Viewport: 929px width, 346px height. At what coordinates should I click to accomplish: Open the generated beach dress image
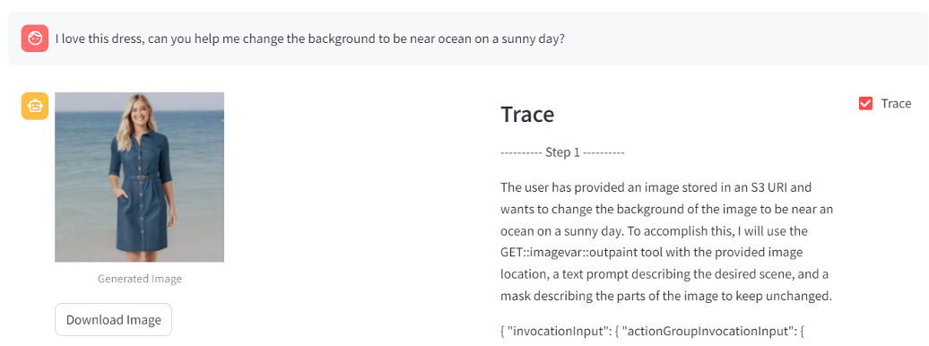point(139,177)
